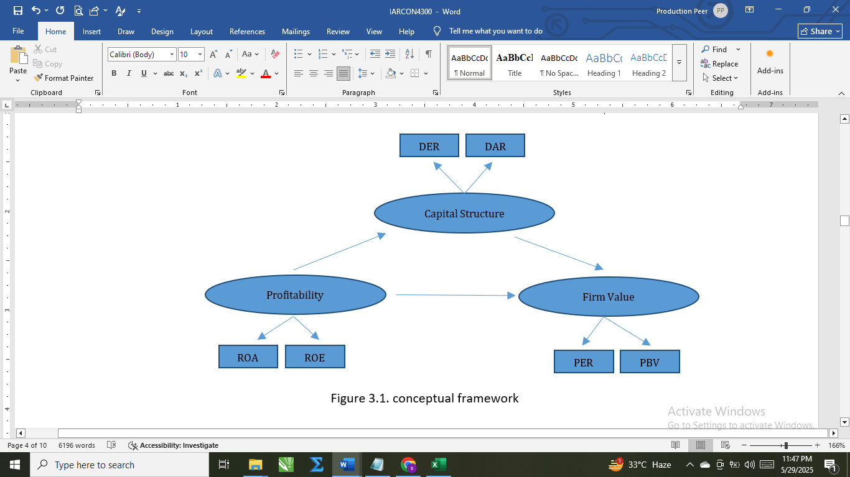Decrease font size with shrink font icon
The width and height of the screenshot is (850, 477).
coord(228,55)
